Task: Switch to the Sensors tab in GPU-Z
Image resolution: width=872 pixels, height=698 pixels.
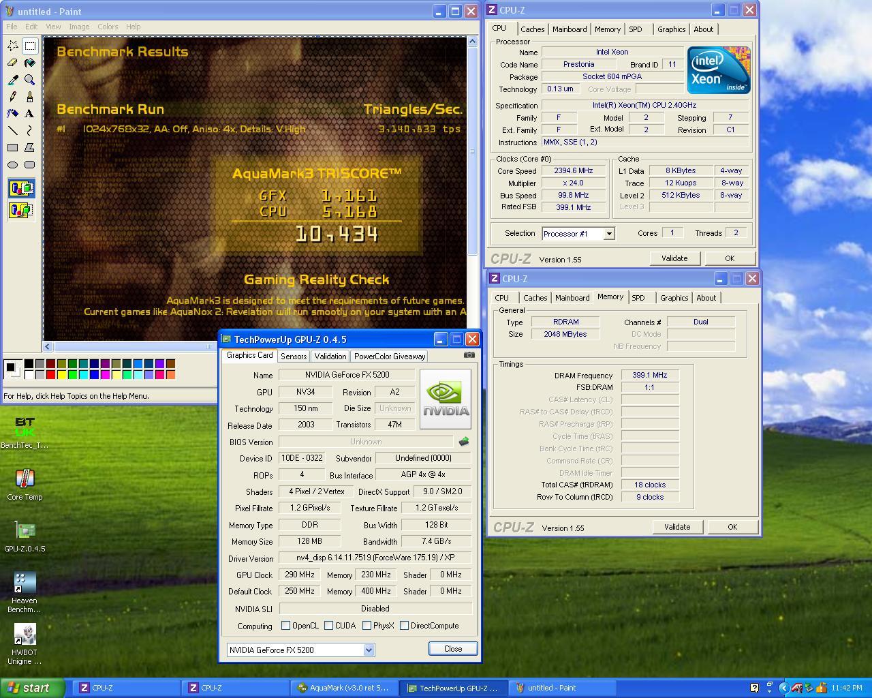Action: [x=294, y=356]
